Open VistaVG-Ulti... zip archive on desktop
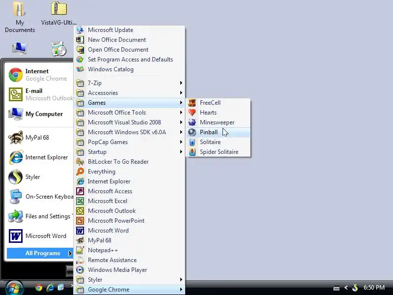The width and height of the screenshot is (393, 295). tap(58, 13)
